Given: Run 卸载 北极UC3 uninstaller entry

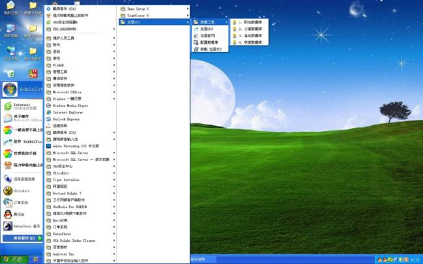Looking at the screenshot, I should coord(210,49).
